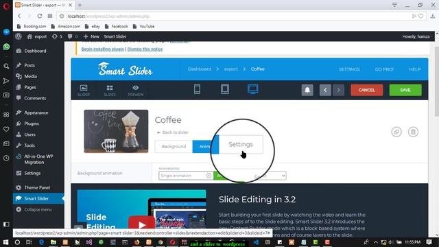Viewport: 439px width, 247px height.
Task: Click the WordPress logo in admin bar
Action: coord(19,36)
